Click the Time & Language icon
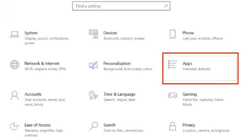Viewport: 248px width, 139px height. tap(93, 95)
